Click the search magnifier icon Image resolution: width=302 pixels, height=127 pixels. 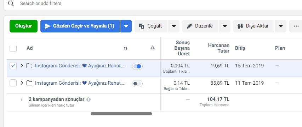tap(11, 4)
